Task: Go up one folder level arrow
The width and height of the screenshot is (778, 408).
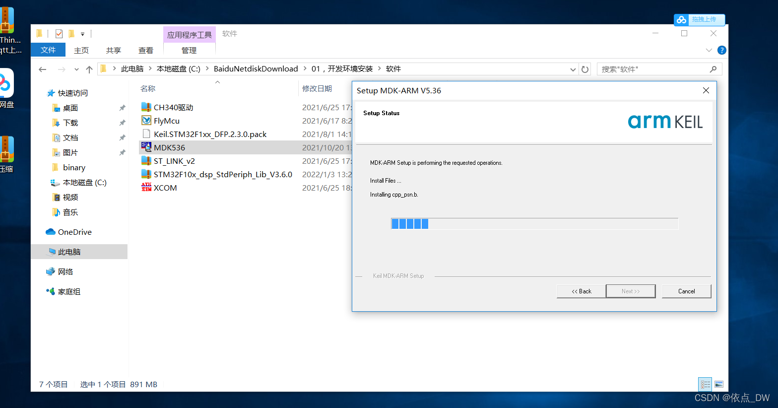Action: [89, 69]
